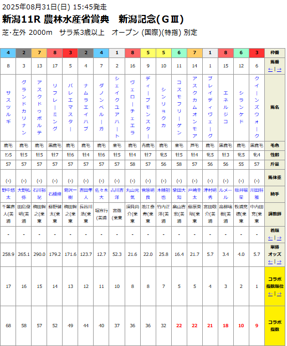Screen dimensions: 287x346
Task: Click race title 新潟記念(GⅢ)
Action: (151, 19)
